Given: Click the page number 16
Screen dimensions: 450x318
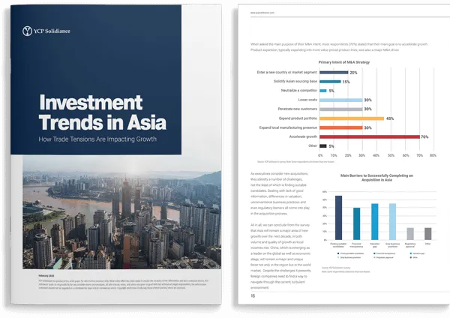Looking at the screenshot, I should pos(253,296).
